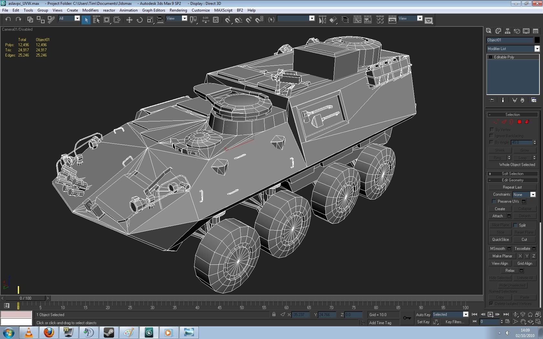Open the MAXScript menu
543x339 pixels.
pos(223,10)
